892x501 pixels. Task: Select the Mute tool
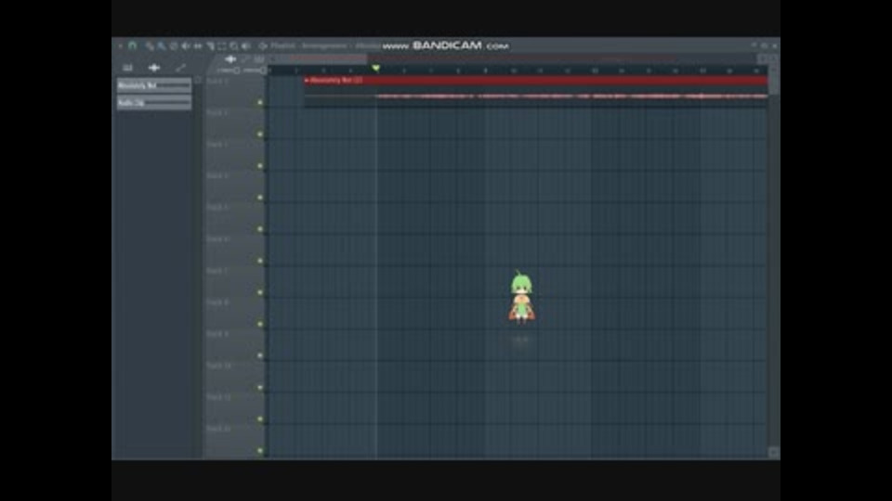tap(186, 46)
